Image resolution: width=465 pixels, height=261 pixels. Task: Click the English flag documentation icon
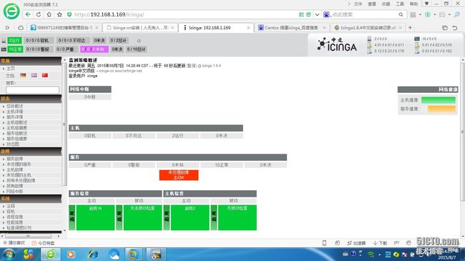tap(34, 75)
